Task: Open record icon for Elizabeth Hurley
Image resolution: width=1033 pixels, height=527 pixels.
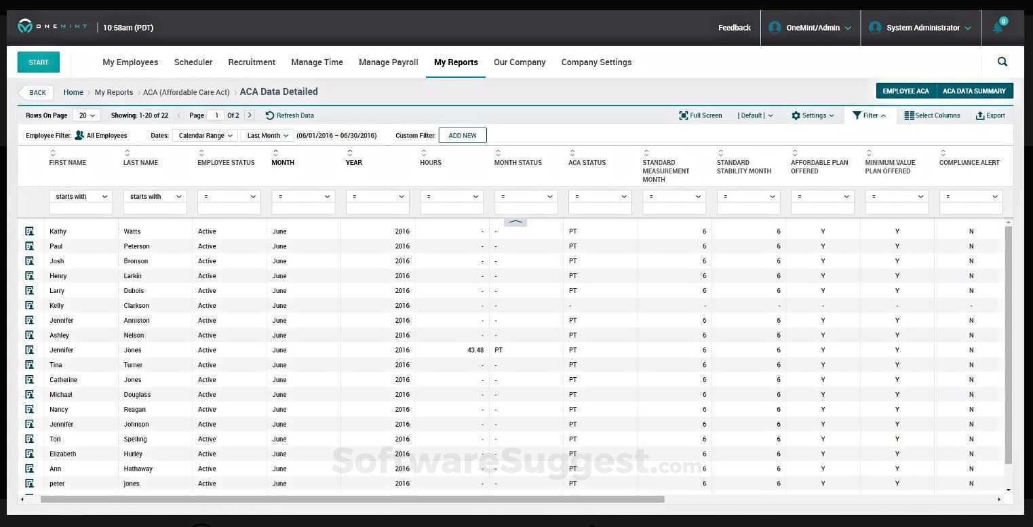Action: 29,454
